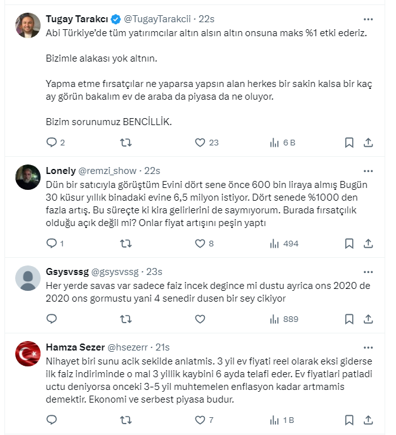Open Hamza Sezer's flag avatar

point(27,354)
